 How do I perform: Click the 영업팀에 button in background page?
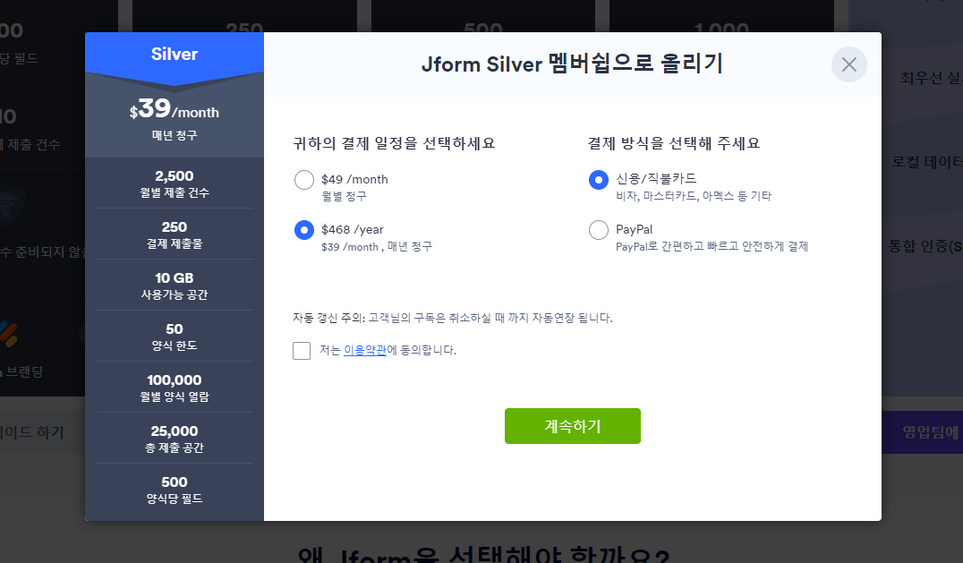pos(923,432)
